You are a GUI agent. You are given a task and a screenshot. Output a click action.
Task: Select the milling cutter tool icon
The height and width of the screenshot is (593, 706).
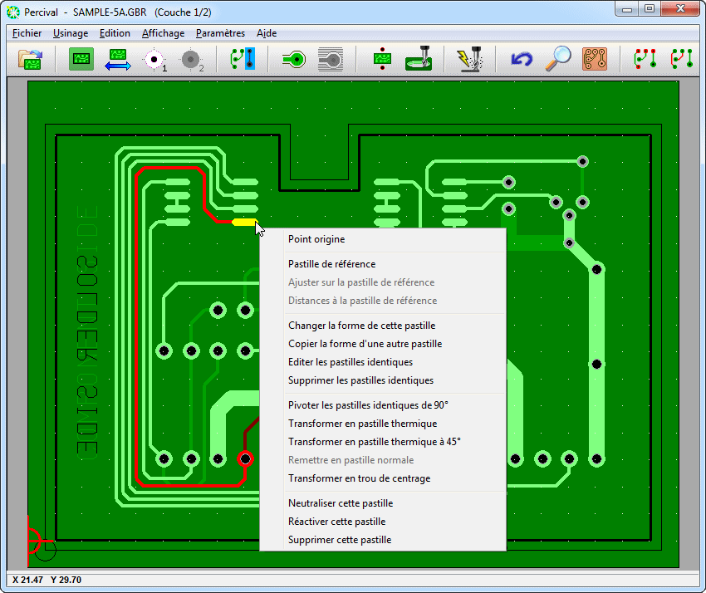click(x=419, y=58)
